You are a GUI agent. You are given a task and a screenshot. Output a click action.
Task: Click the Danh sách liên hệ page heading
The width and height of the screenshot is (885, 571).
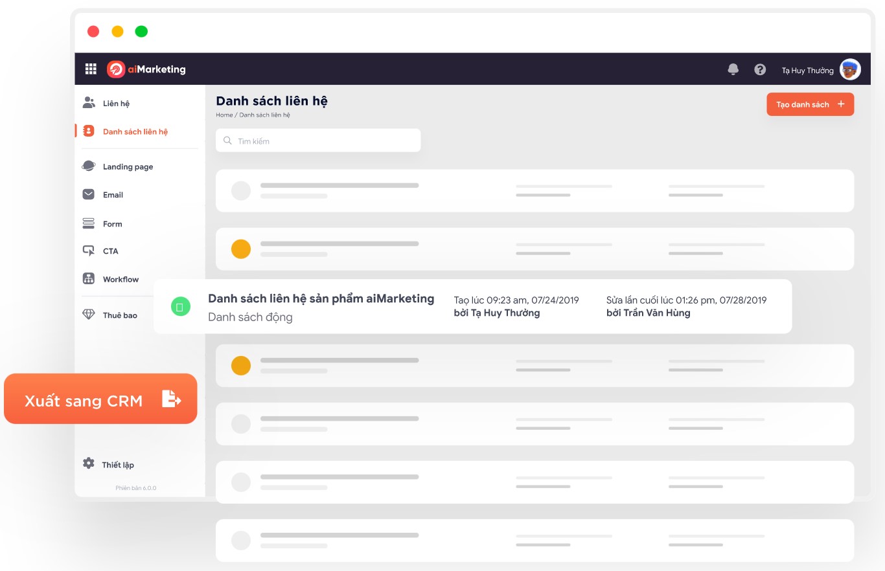pos(272,101)
